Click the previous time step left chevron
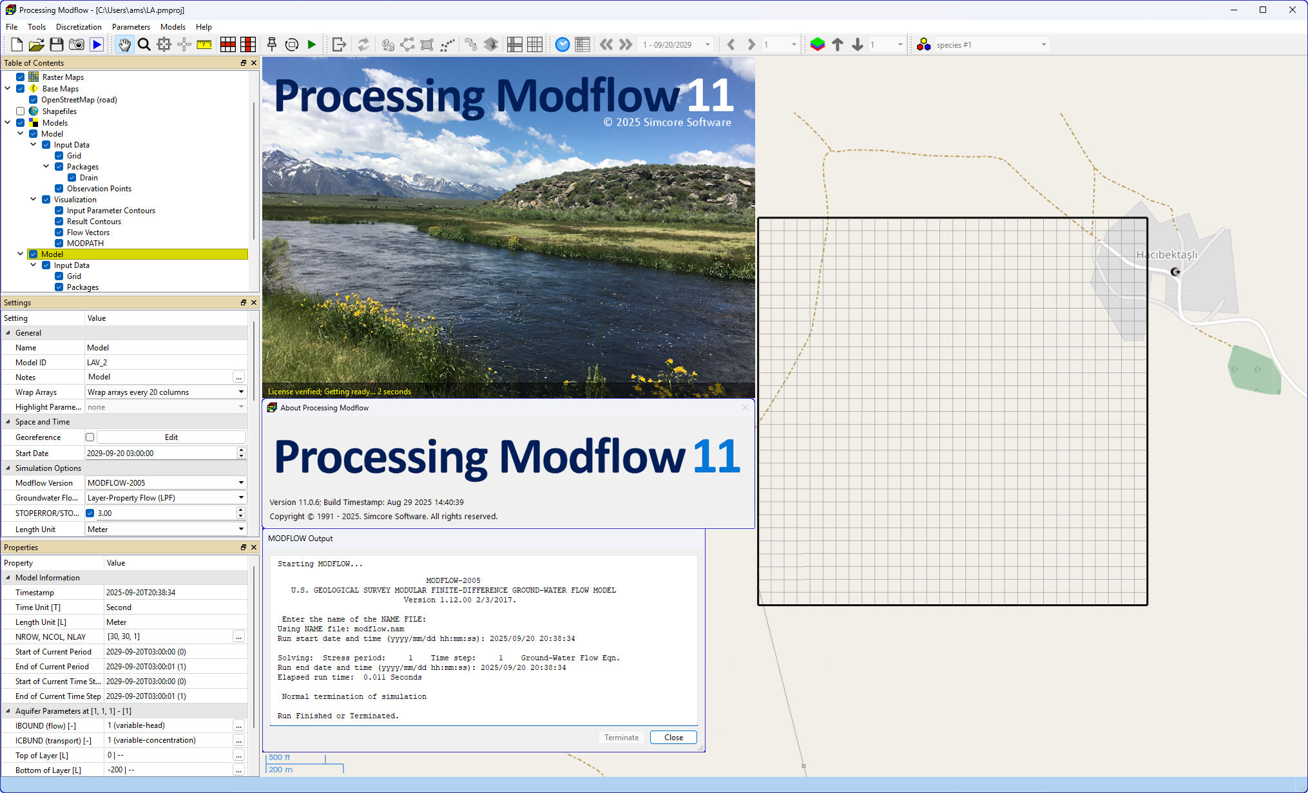Image resolution: width=1308 pixels, height=793 pixels. 731,44
